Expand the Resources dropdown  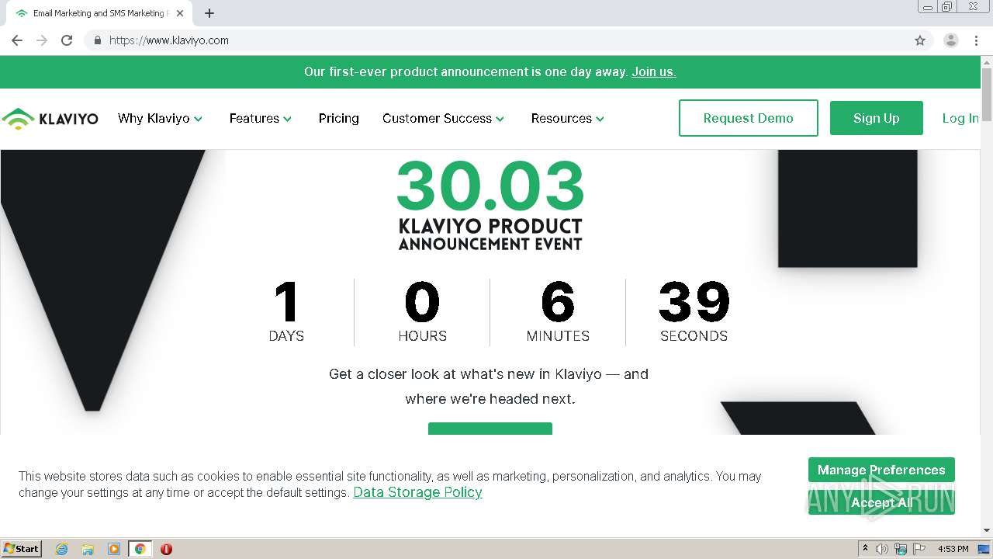pos(568,119)
